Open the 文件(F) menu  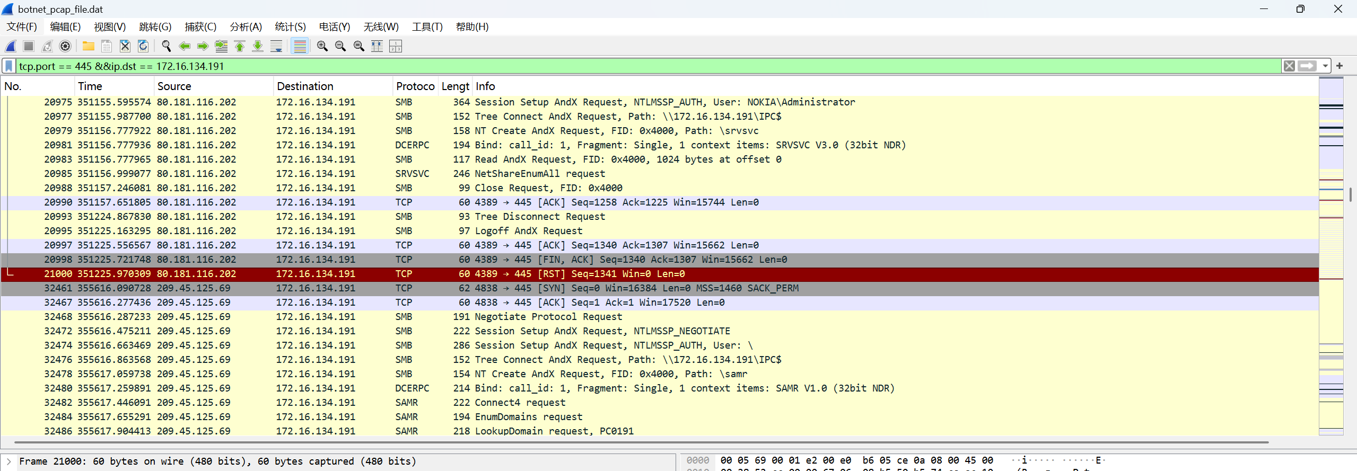tap(22, 26)
